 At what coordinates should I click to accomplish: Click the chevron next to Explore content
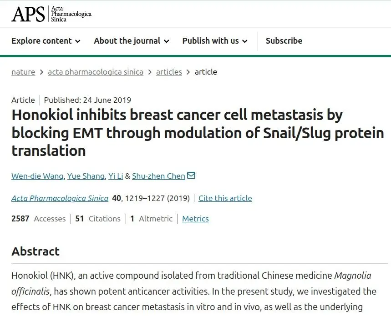78,41
